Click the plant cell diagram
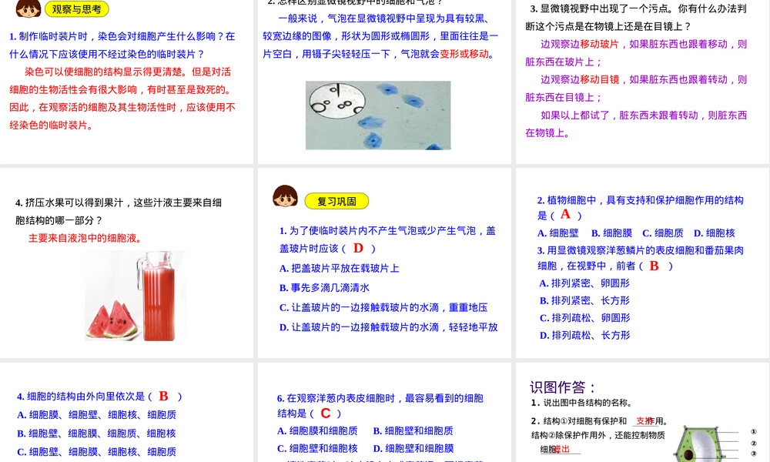The width and height of the screenshot is (770, 462). pyautogui.click(x=699, y=444)
